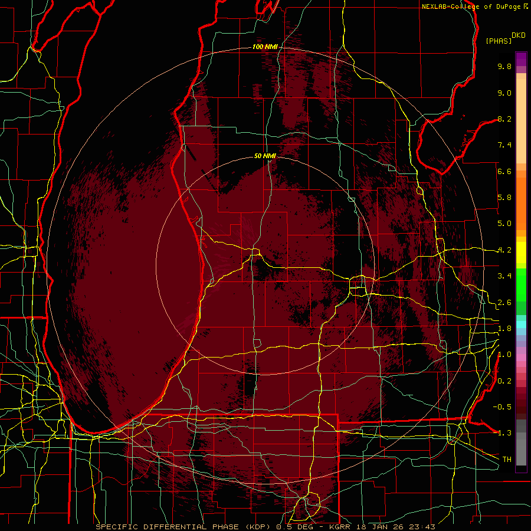Click the '100 NMI' range ring label

(265, 47)
